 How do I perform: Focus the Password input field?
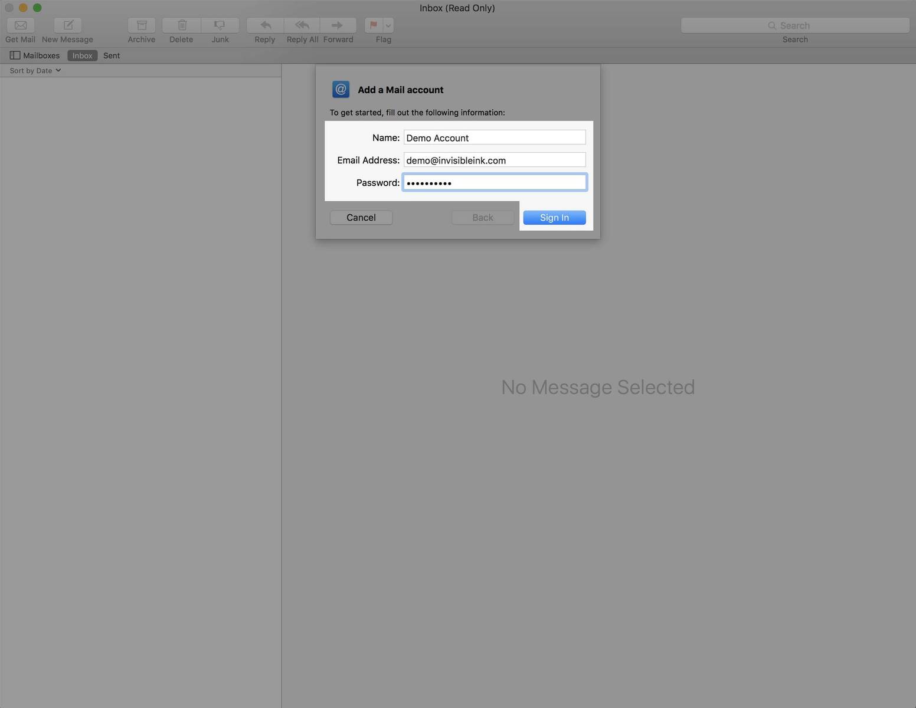[x=495, y=182]
